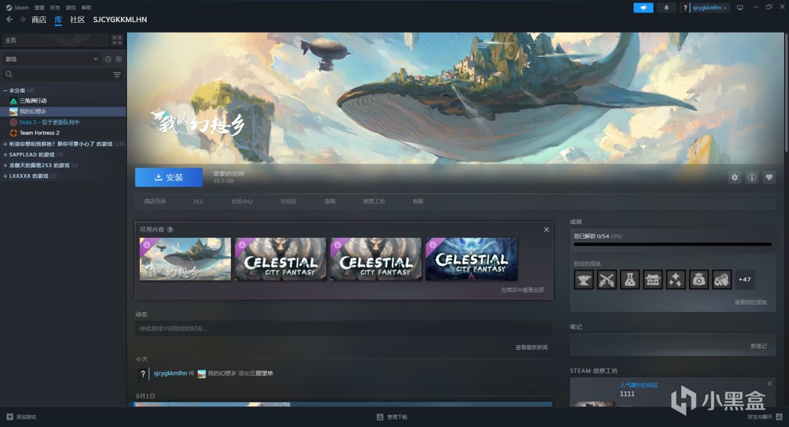The width and height of the screenshot is (789, 427).
Task: Open game settings gear icon
Action: [735, 177]
